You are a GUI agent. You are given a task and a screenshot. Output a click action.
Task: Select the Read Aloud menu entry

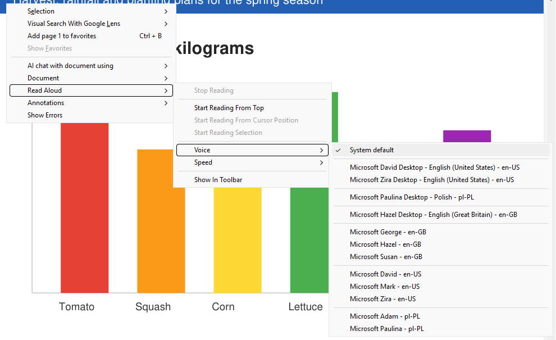point(91,90)
